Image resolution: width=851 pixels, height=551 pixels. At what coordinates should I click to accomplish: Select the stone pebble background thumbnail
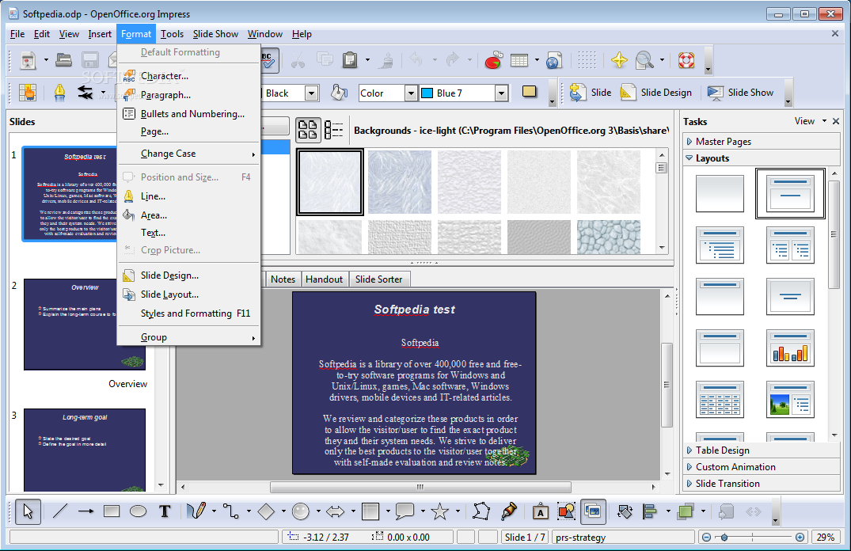tap(609, 237)
